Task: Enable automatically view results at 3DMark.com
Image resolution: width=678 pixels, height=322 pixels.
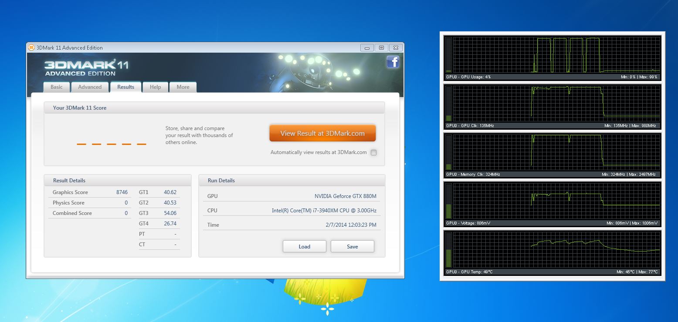Action: click(x=373, y=152)
